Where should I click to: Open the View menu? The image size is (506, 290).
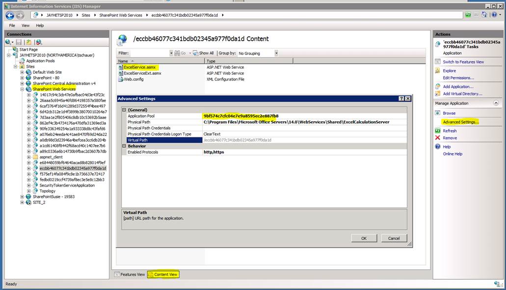(x=26, y=26)
